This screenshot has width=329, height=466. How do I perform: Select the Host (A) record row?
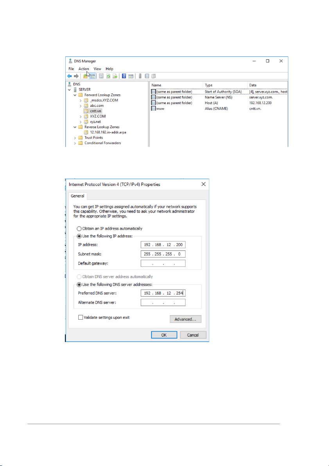pyautogui.click(x=219, y=103)
